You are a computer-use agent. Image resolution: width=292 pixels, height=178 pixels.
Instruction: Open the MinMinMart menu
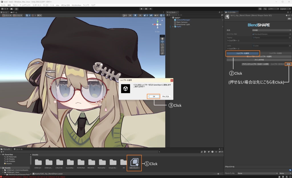[76, 5]
